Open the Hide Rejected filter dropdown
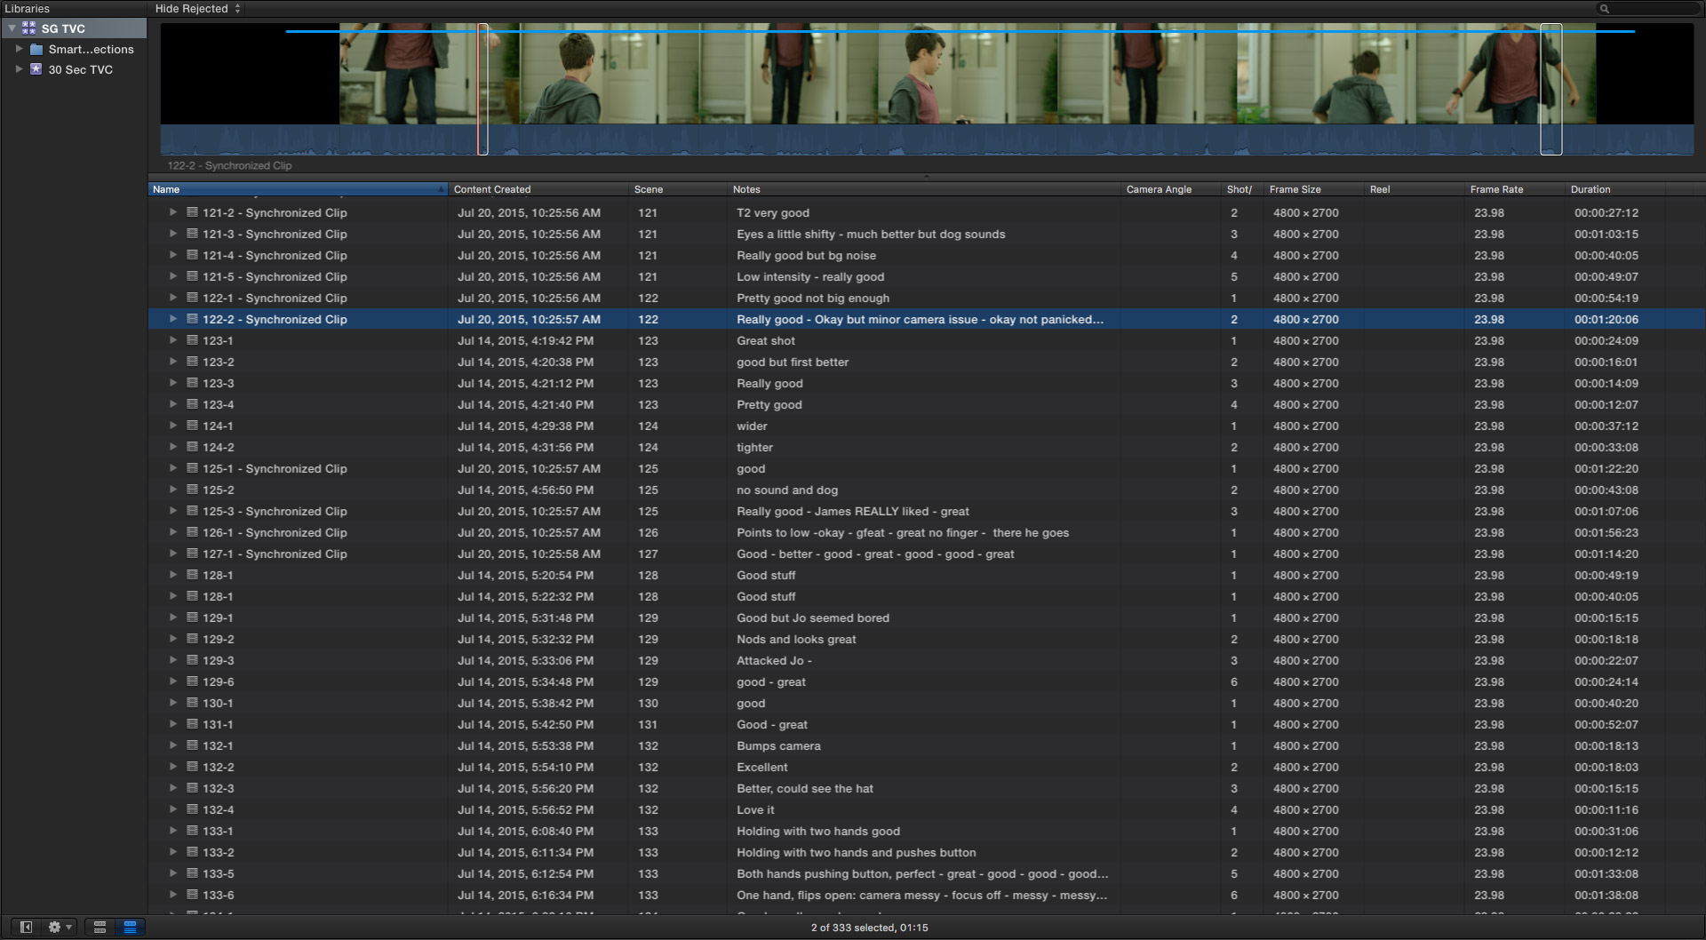The width and height of the screenshot is (1706, 940). (197, 9)
